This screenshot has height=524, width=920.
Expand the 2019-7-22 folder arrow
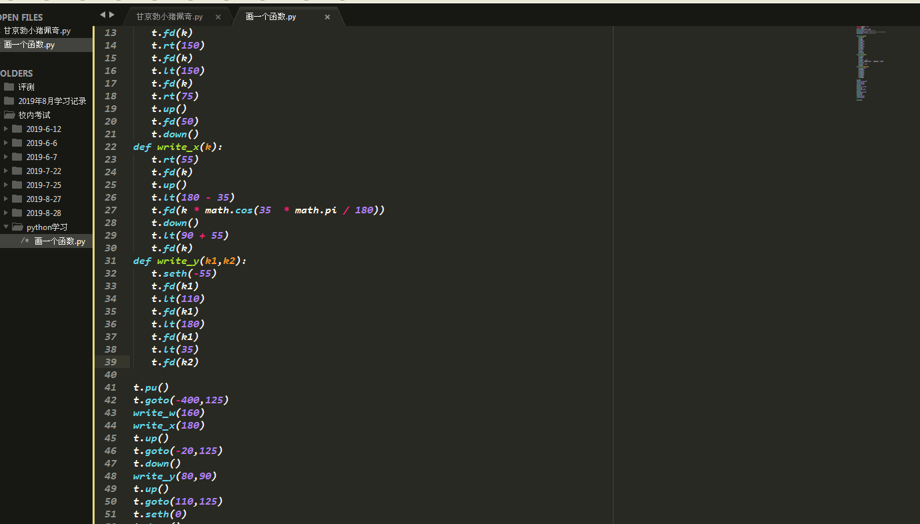click(x=6, y=171)
